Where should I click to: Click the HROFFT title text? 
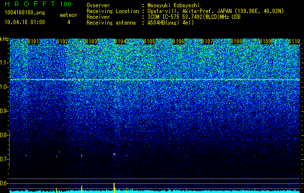pos(30,4)
